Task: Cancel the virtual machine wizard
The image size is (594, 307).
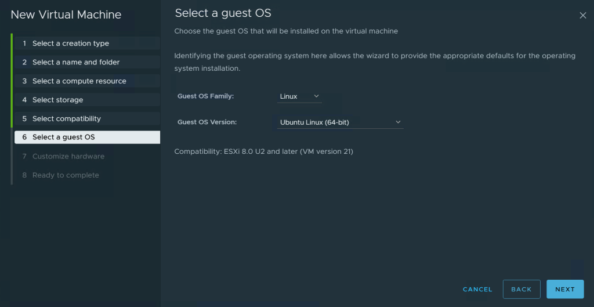Action: (x=477, y=289)
